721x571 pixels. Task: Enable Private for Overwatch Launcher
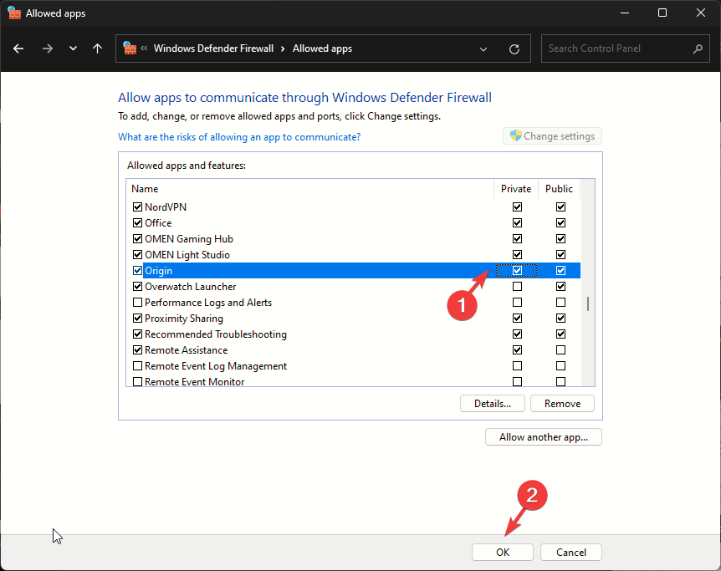[x=517, y=287]
